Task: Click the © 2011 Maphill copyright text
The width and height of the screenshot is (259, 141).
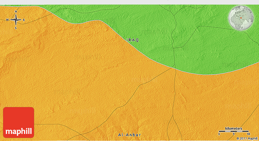Action: pyautogui.click(x=247, y=139)
